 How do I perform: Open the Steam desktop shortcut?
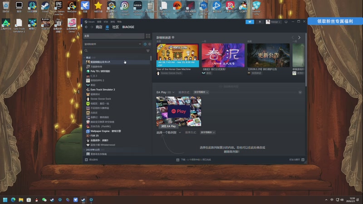click(x=45, y=7)
